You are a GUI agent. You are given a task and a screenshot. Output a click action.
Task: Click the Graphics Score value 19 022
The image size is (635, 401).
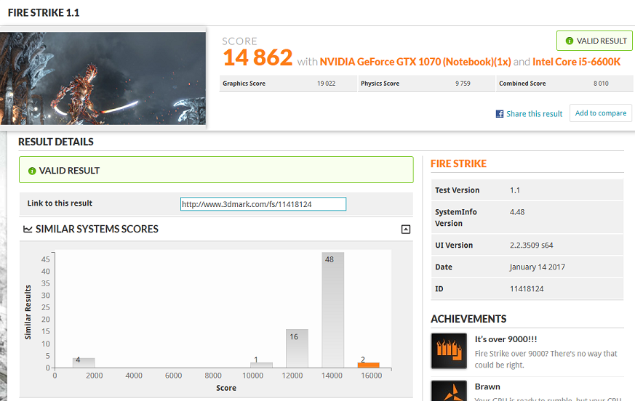click(326, 84)
